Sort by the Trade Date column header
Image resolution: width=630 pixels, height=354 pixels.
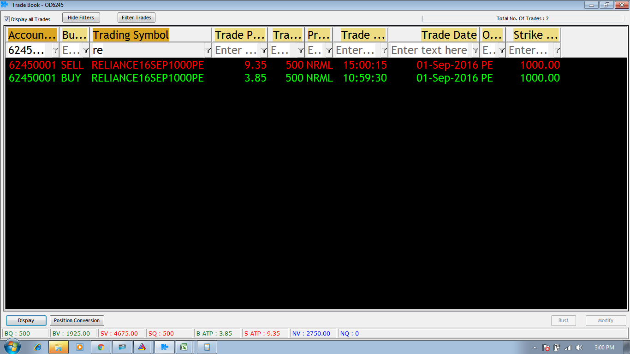coord(434,35)
